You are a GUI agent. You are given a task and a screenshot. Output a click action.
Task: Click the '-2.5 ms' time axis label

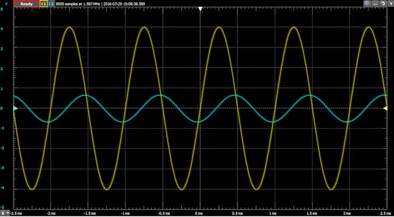coord(15,213)
